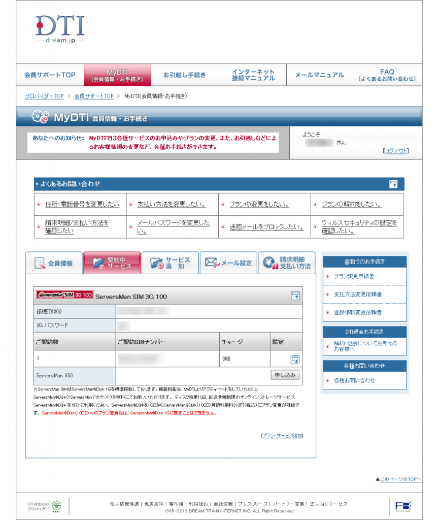
Task: Collapse the ServersMan SIM 3G 100 panel
Action: coord(295,296)
